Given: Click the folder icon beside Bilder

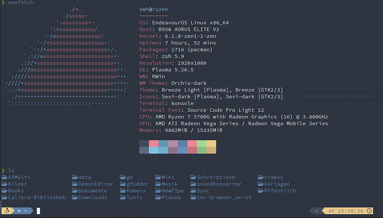Looking at the screenshot, I should coord(4,184).
